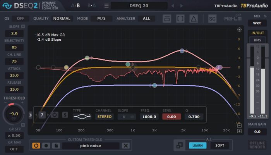
Task: Expand the band panel side arrow
Action: pos(31,115)
